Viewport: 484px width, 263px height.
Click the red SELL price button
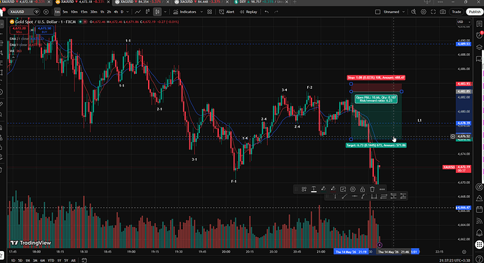[19, 30]
